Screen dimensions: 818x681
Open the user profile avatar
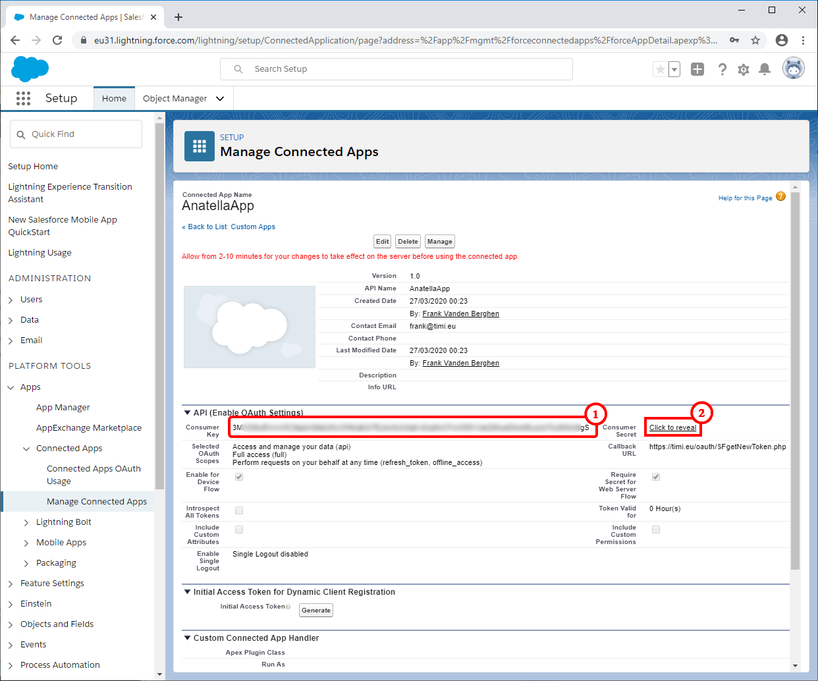794,68
